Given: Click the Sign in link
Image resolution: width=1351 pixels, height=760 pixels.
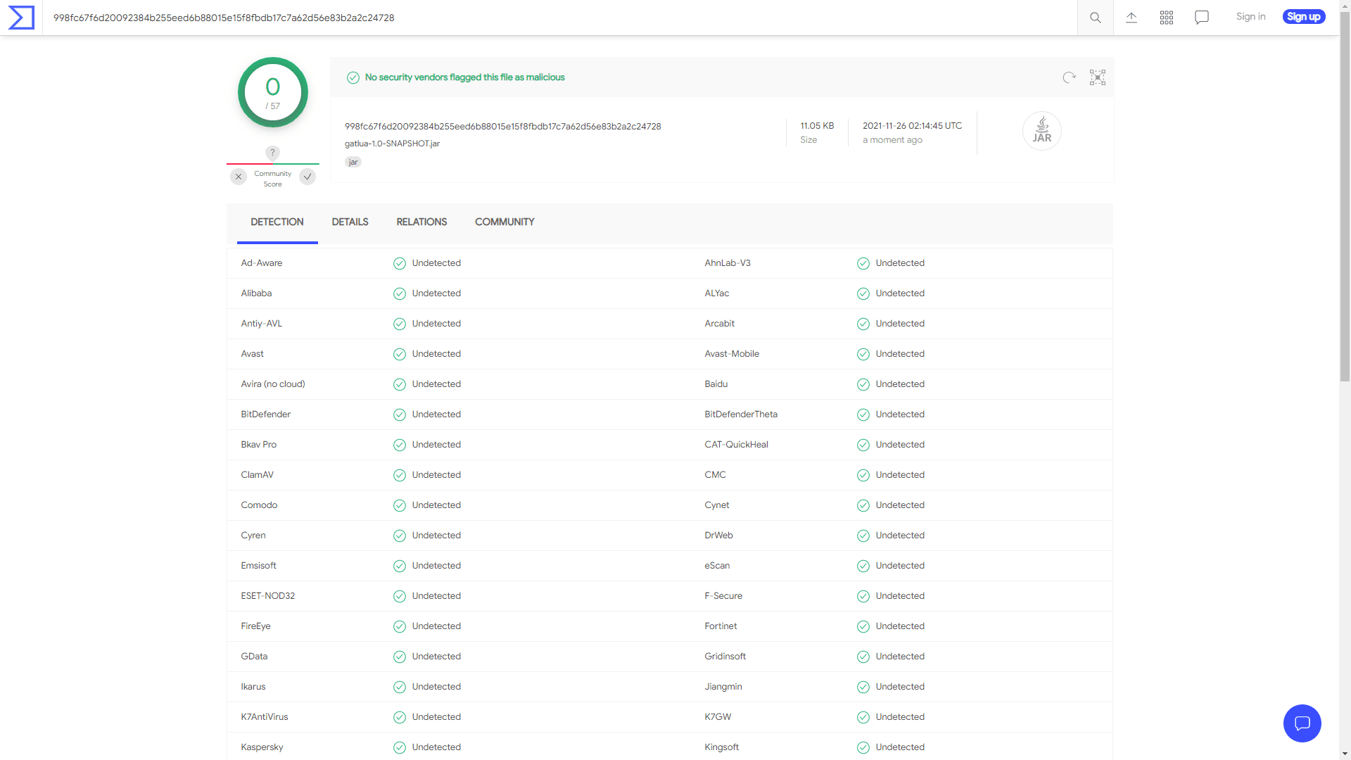Looking at the screenshot, I should 1250,17.
